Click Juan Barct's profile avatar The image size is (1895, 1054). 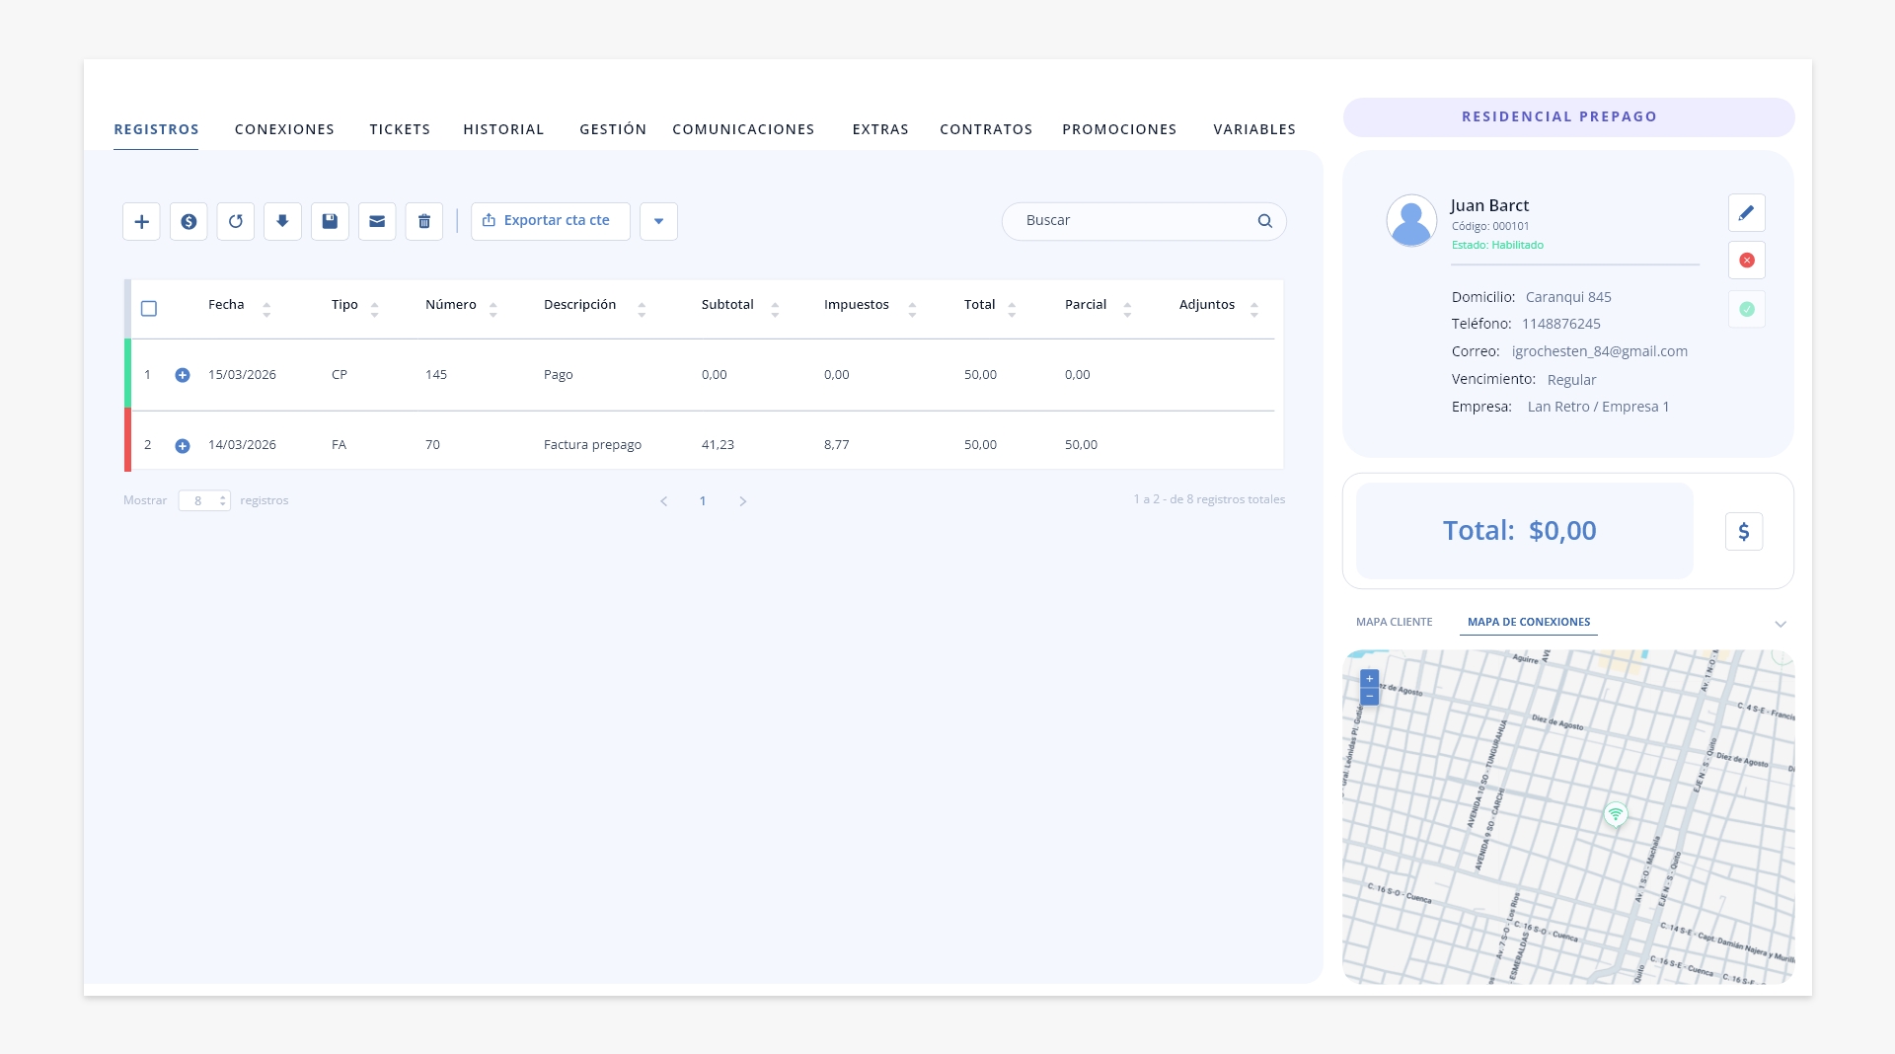tap(1411, 220)
